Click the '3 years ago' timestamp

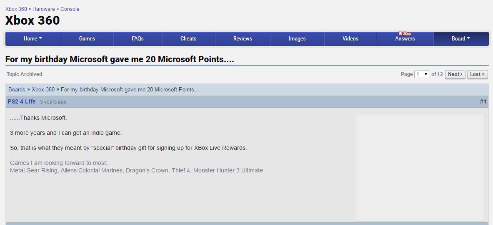[53, 102]
